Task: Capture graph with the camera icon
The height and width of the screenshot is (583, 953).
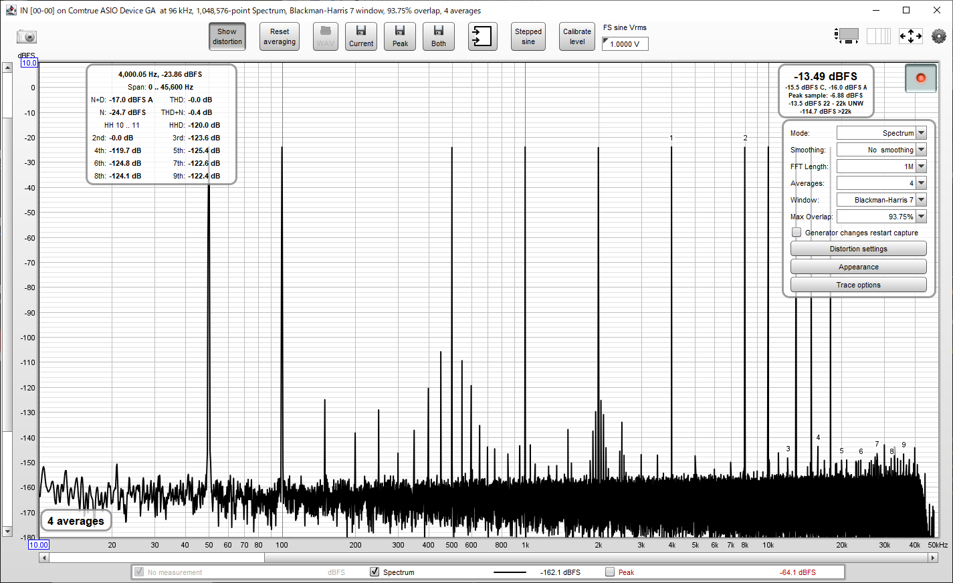Action: (x=27, y=37)
